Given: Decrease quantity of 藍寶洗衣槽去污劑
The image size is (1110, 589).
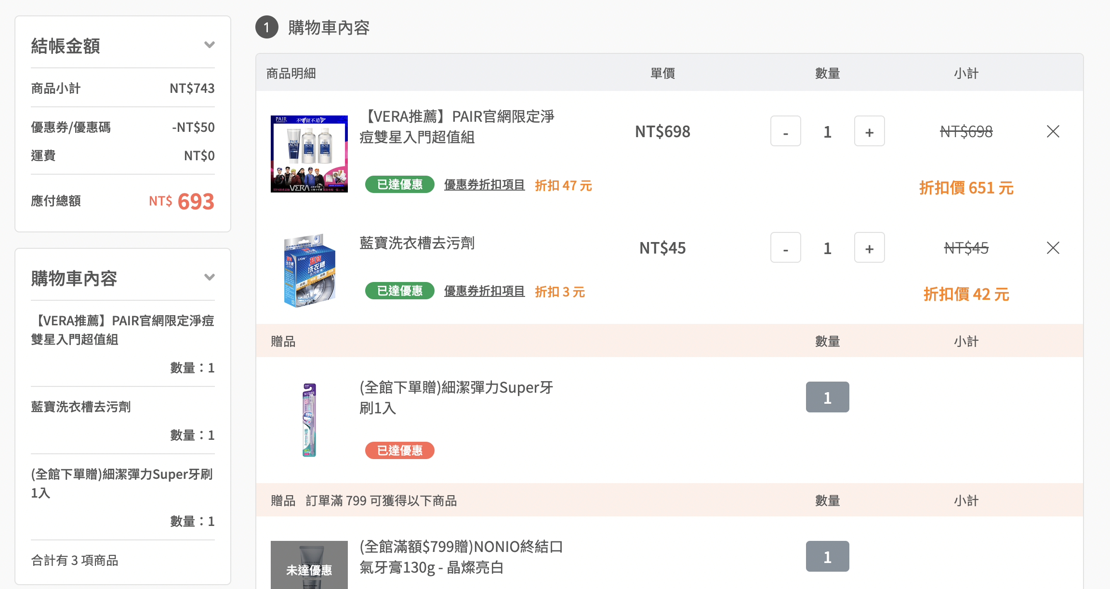Looking at the screenshot, I should click(x=785, y=247).
